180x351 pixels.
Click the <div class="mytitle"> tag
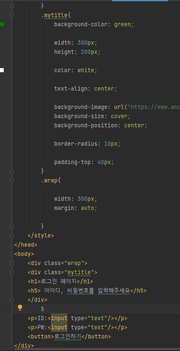click(x=62, y=272)
